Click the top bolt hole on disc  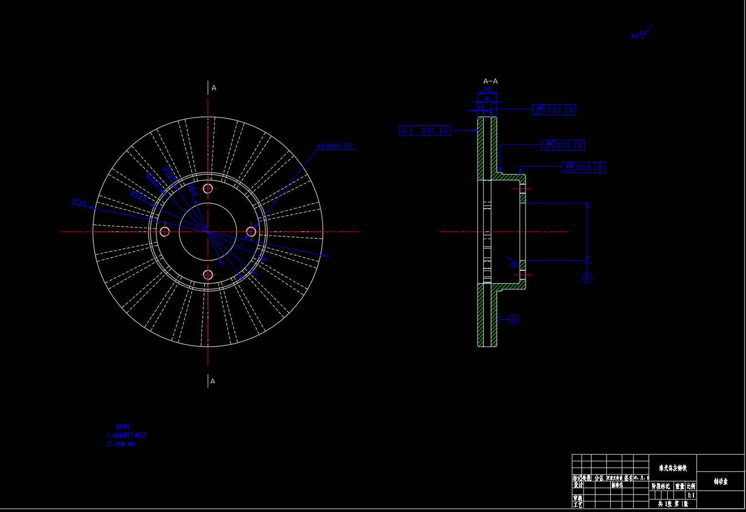point(208,189)
